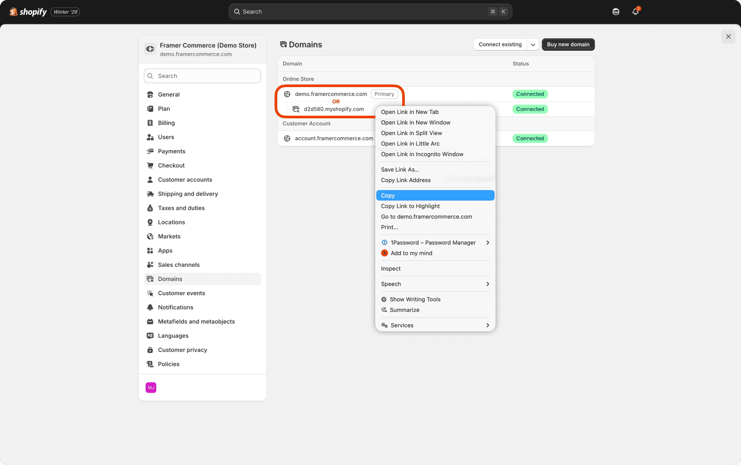
Task: Click the Taxes and duties icon
Action: (x=150, y=208)
